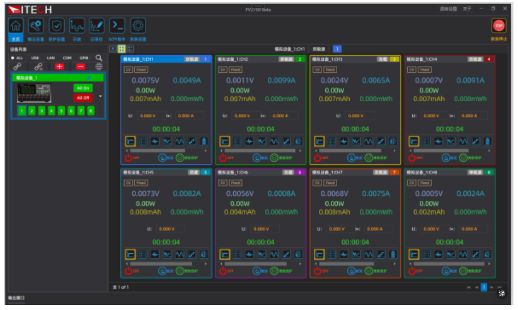Open the protection settings shield icon
The image size is (518, 310).
57,26
